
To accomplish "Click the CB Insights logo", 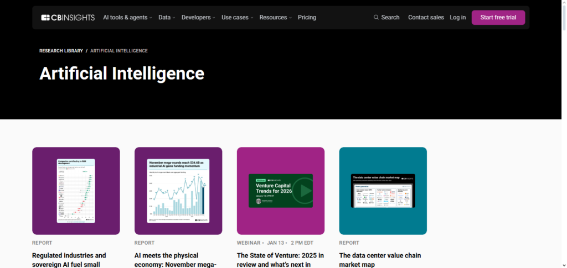I will click(68, 17).
